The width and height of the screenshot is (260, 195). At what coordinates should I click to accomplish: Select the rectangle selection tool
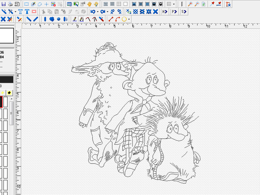click(x=26, y=4)
